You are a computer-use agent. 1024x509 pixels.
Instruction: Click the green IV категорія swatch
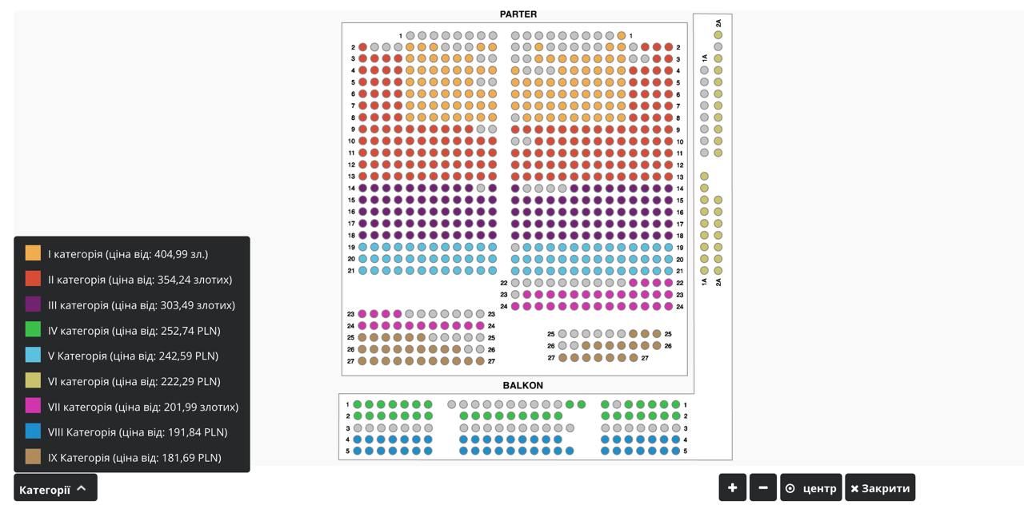click(33, 329)
